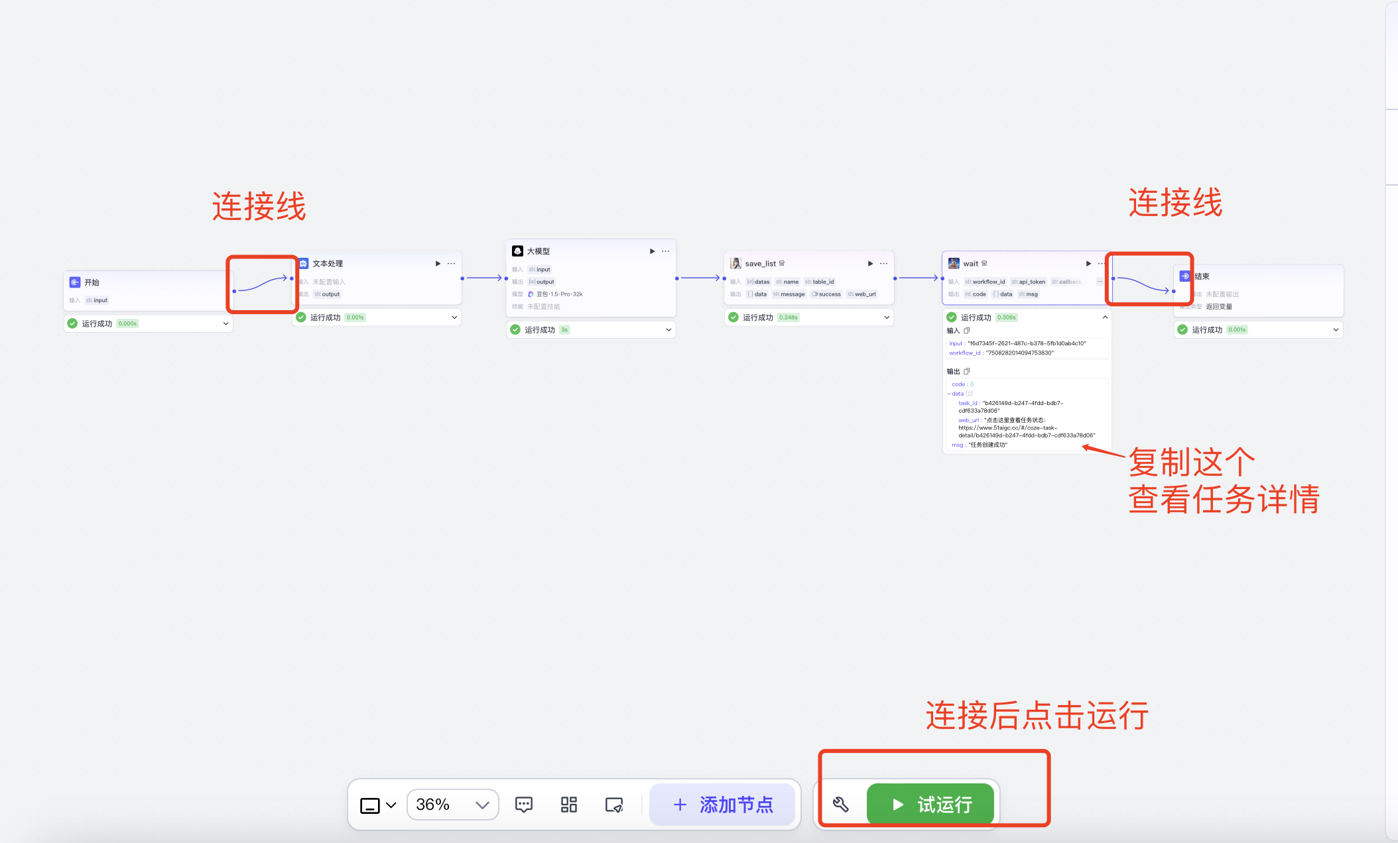Click the output port of wait node

(1113, 278)
